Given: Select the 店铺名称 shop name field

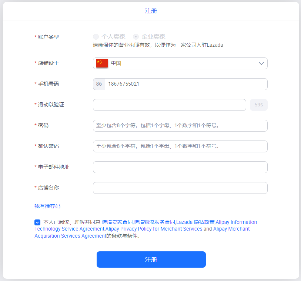Looking at the screenshot, I should [x=180, y=188].
